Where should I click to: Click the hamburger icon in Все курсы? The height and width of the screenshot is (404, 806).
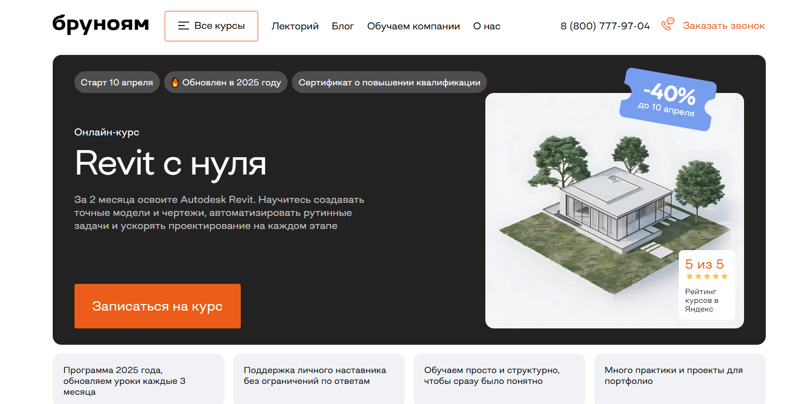pos(184,26)
